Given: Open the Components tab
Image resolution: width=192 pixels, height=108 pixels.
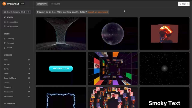Looking at the screenshot, I should 42,4.
